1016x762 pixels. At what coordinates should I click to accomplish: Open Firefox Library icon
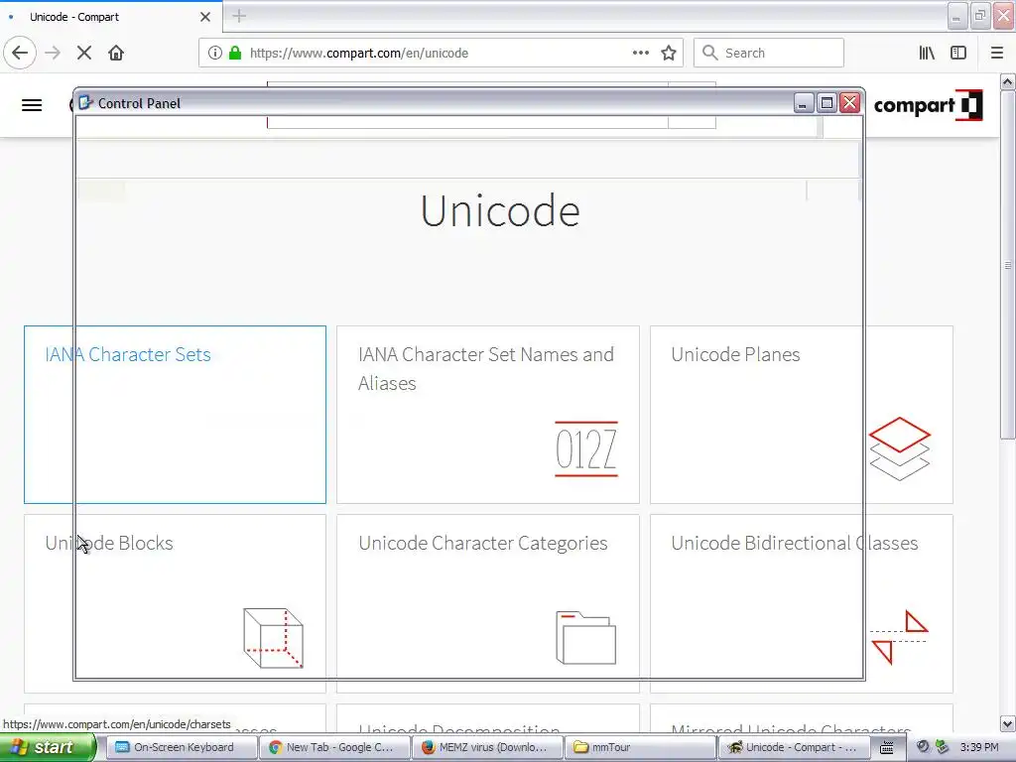pyautogui.click(x=927, y=54)
